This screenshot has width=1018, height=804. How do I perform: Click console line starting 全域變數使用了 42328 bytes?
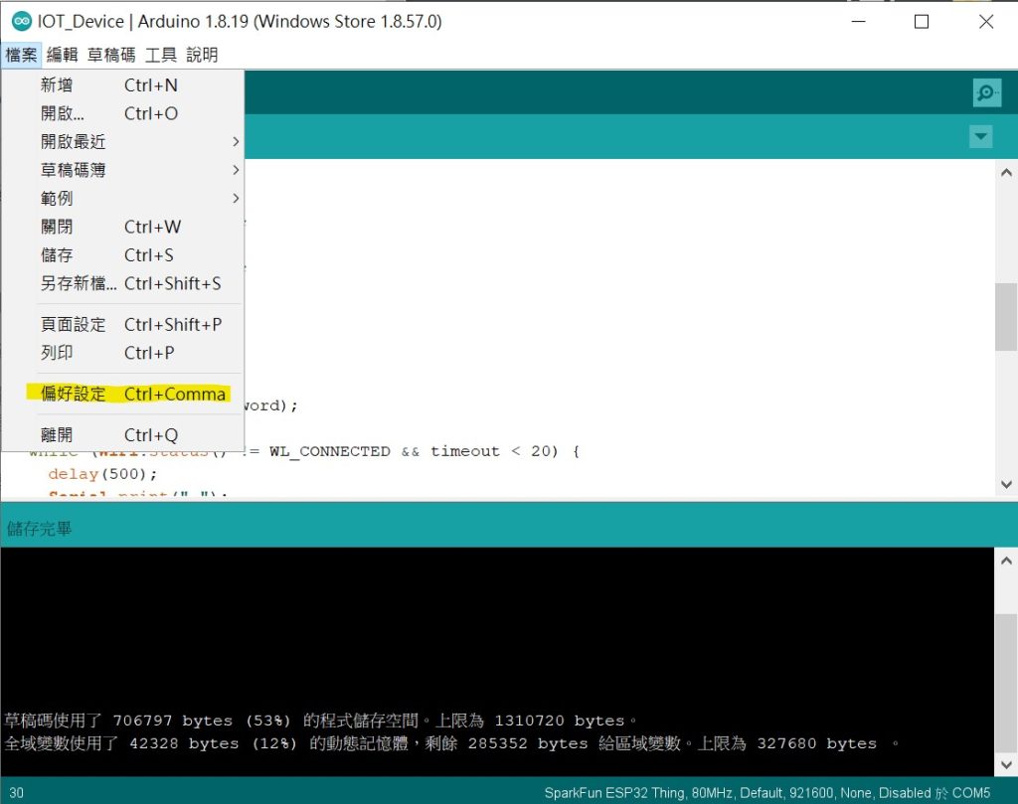pyautogui.click(x=451, y=743)
